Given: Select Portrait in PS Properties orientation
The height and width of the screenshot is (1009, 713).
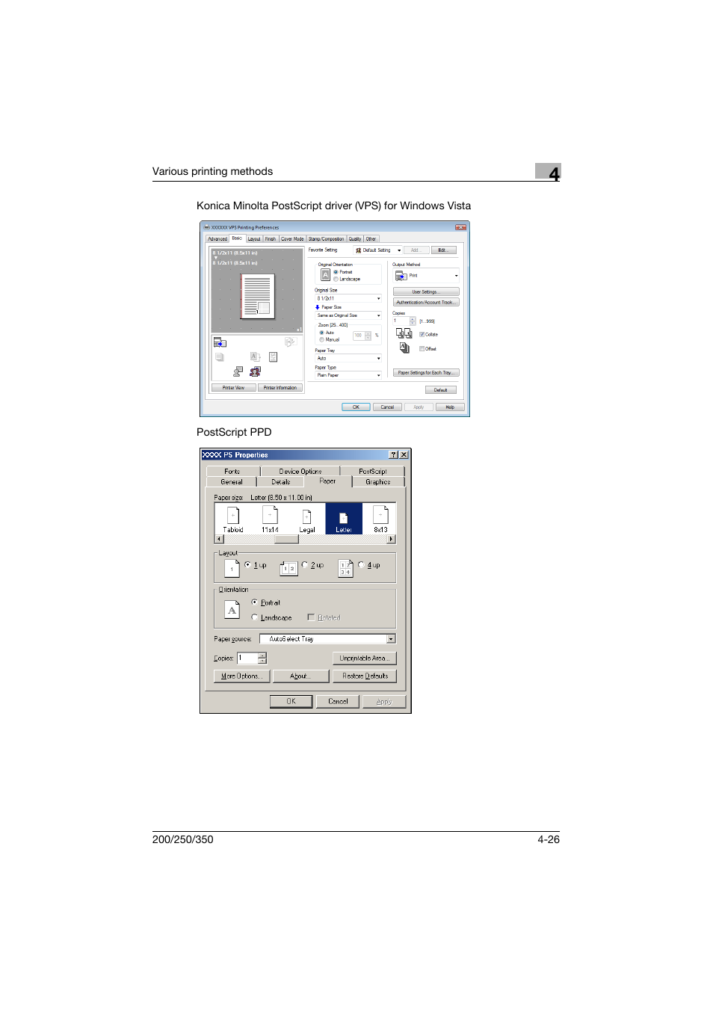Looking at the screenshot, I should point(254,602).
